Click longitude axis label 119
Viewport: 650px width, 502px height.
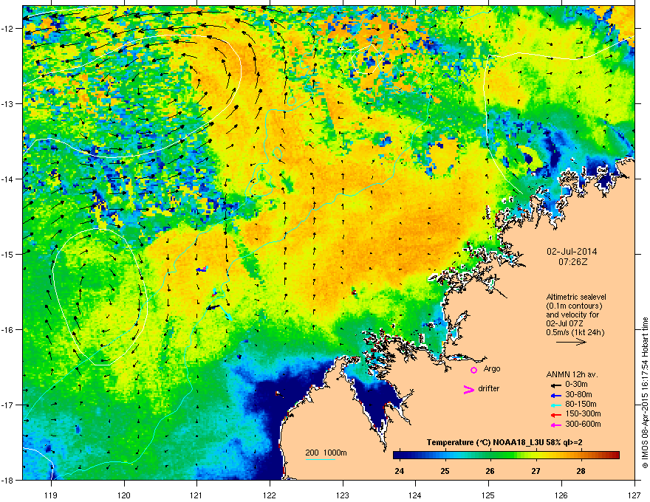(51, 495)
